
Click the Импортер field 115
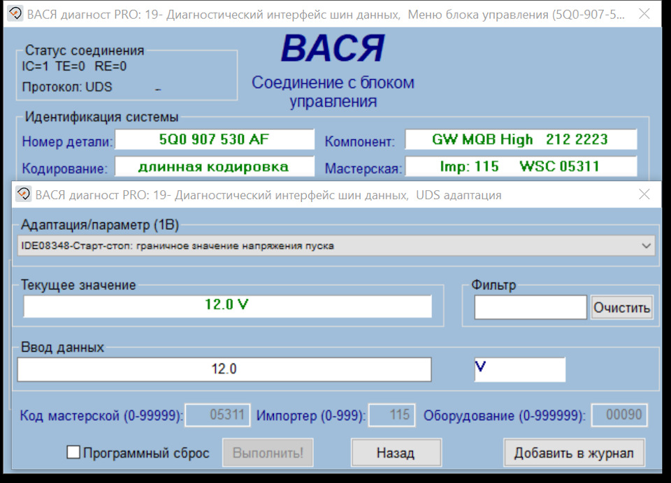pos(392,415)
